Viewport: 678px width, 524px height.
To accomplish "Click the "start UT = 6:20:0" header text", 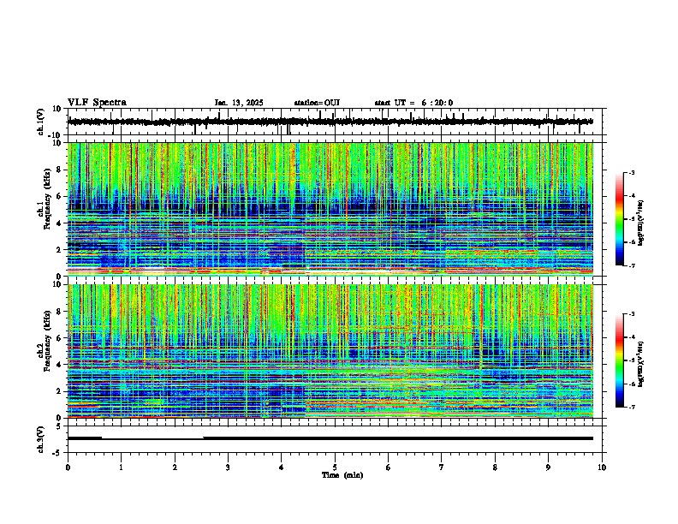I will [x=413, y=103].
